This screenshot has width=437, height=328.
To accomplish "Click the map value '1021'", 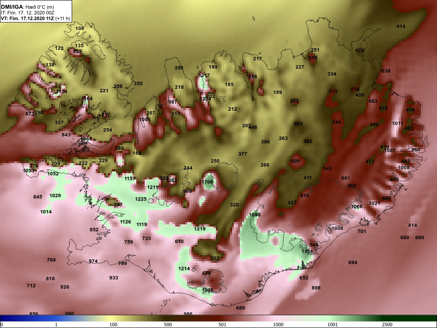I will click(x=375, y=203).
